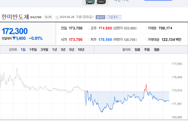Click stock code 042700
188x121 pixels.
(x=36, y=17)
